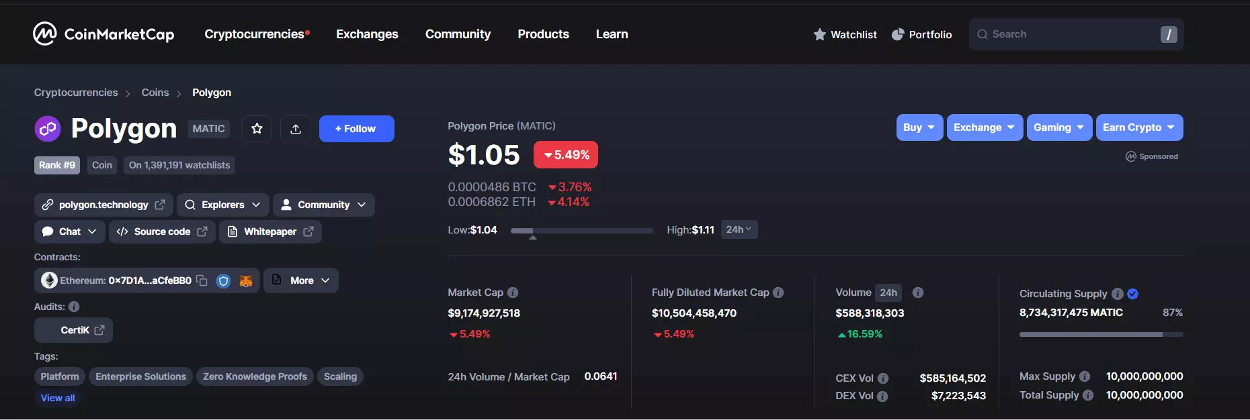The height and width of the screenshot is (420, 1250).
Task: Click the Coins breadcrumb
Action: [x=155, y=93]
